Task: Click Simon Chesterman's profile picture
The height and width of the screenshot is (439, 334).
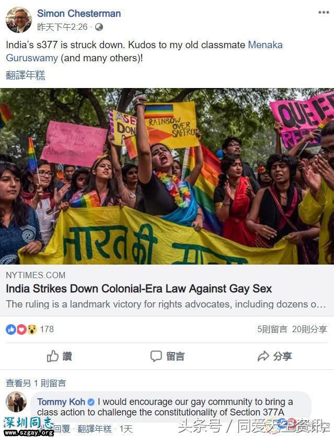Action: (x=19, y=20)
